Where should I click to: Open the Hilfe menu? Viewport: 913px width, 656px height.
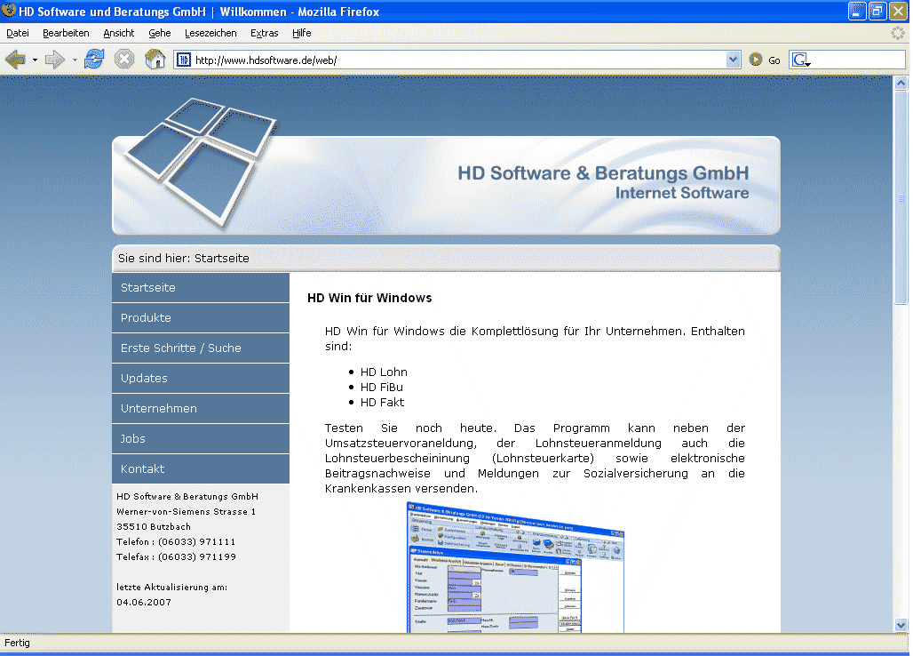[302, 33]
